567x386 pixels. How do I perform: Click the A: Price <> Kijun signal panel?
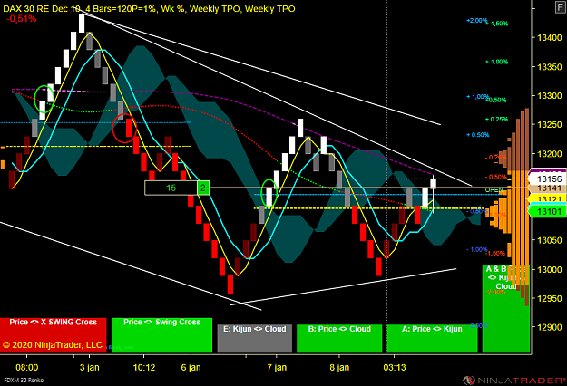(432, 338)
